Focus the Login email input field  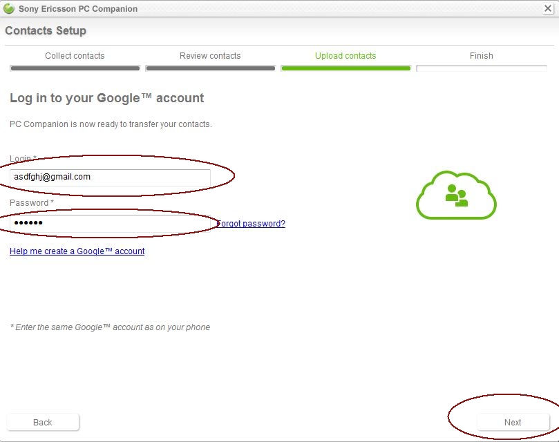[110, 177]
